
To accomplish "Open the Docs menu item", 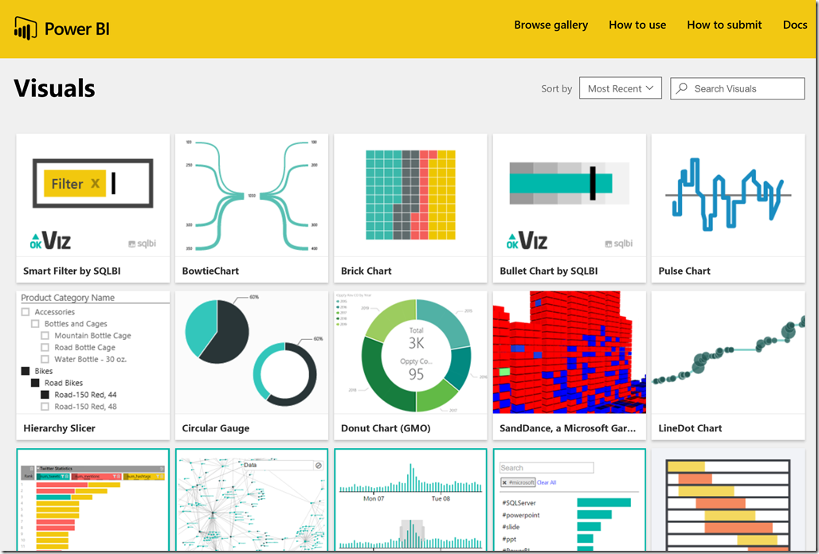I will [x=795, y=25].
